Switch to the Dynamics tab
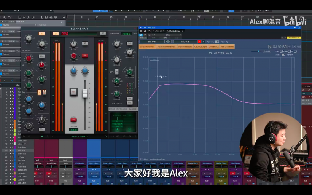The width and height of the screenshot is (312, 195). click(214, 46)
